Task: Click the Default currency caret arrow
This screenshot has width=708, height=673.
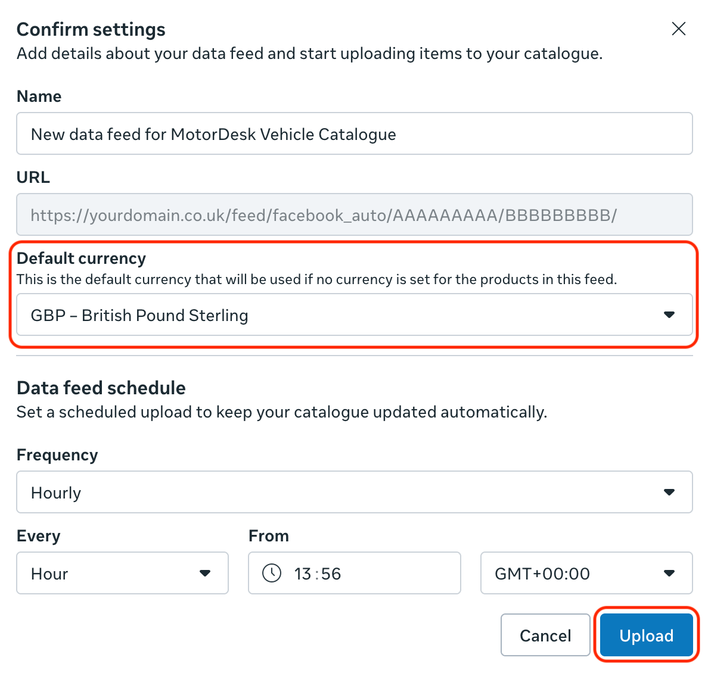Action: 669,314
